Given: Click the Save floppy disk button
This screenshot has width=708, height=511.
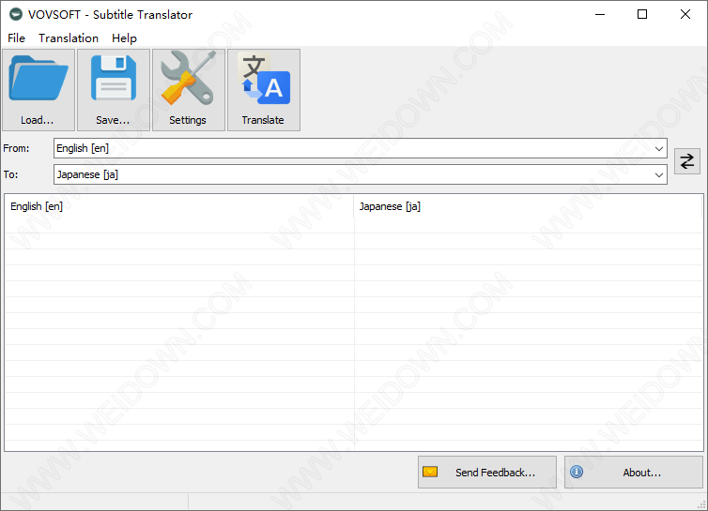Looking at the screenshot, I should (x=114, y=90).
